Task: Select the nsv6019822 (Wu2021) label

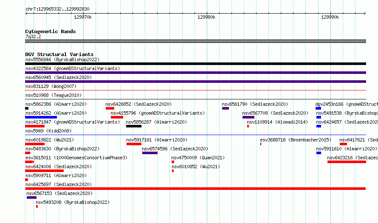Action: coord(50,140)
